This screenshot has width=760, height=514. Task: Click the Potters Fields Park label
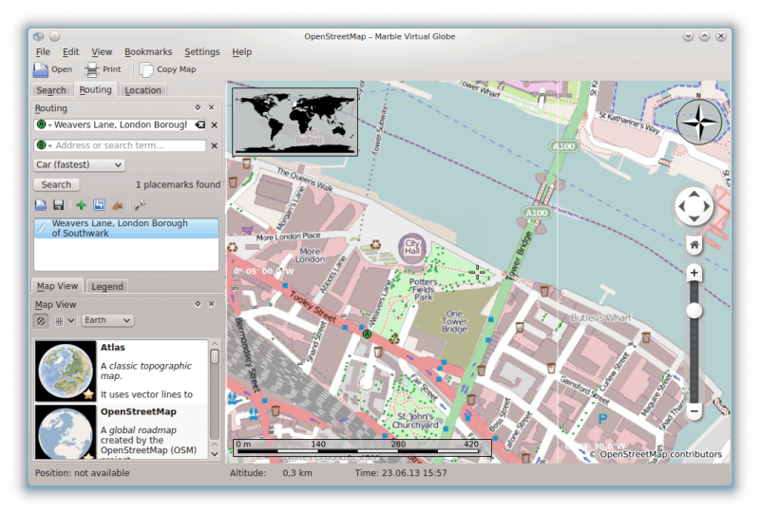click(x=423, y=290)
